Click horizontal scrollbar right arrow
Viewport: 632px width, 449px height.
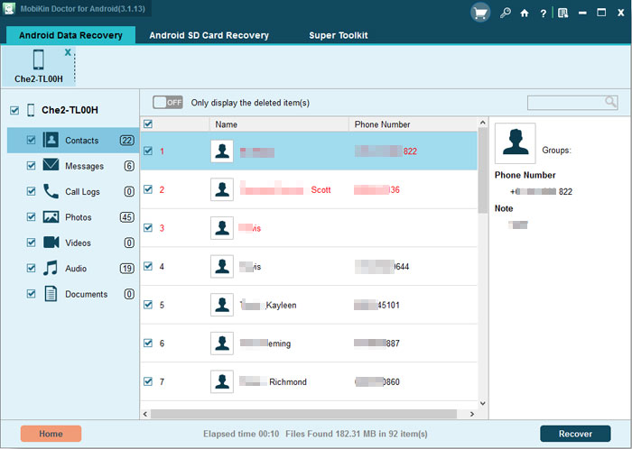click(x=472, y=414)
